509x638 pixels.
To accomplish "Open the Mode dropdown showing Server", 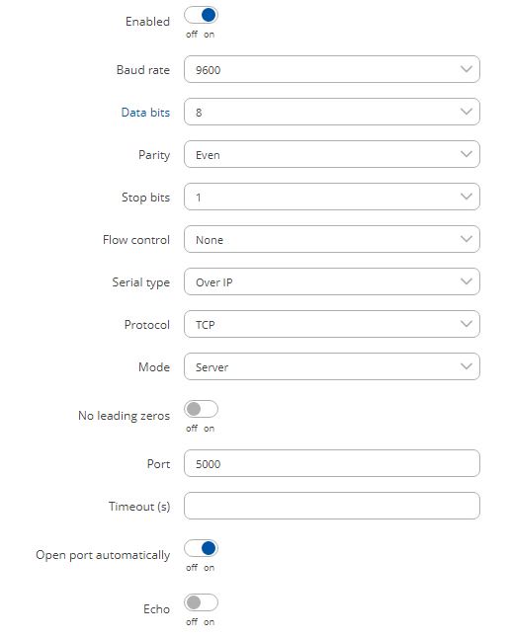I will [x=332, y=366].
